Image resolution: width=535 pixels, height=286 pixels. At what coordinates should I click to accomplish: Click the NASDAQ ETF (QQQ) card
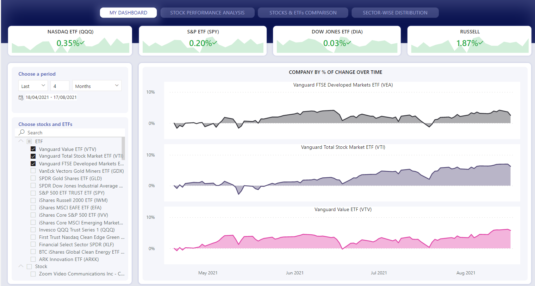[70, 40]
